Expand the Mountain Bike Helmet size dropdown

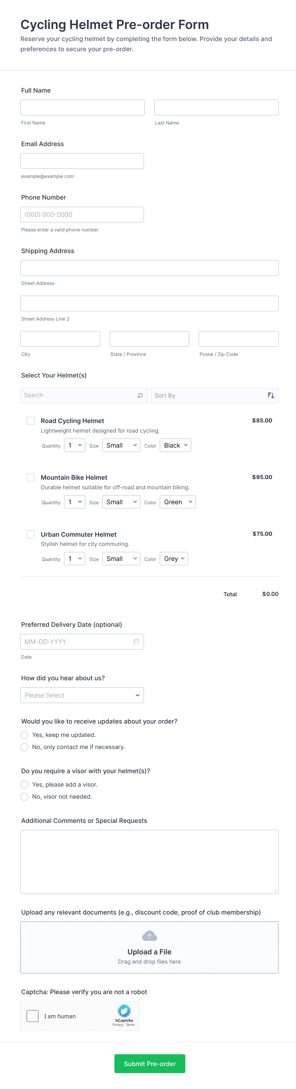121,502
